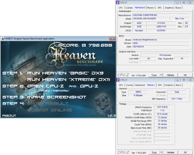Click the Manufacturer field ASUSTeK COMPUTER INC.

coord(161,15)
